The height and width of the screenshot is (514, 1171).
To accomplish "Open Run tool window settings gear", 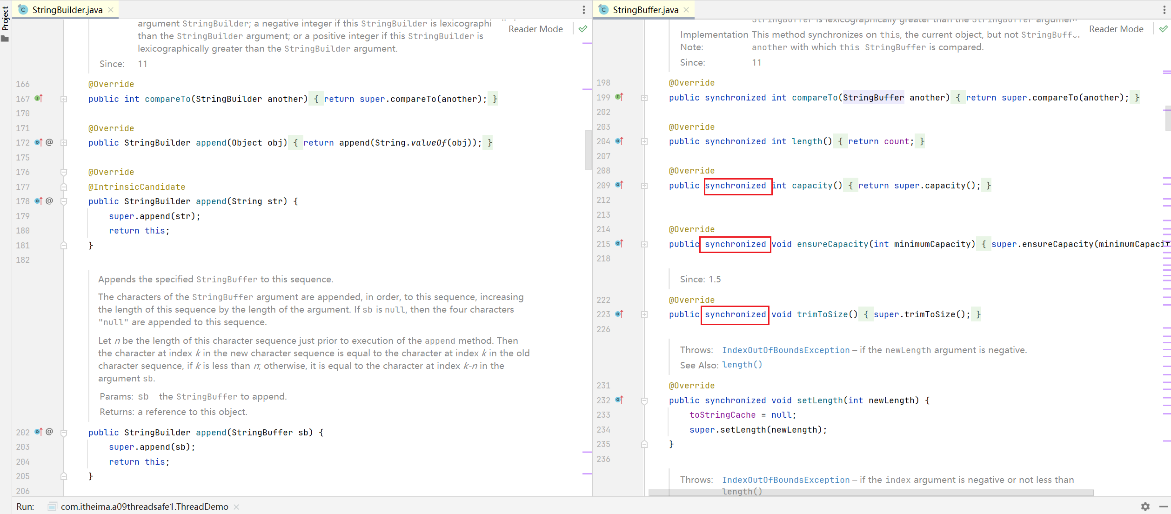I will pyautogui.click(x=1145, y=507).
